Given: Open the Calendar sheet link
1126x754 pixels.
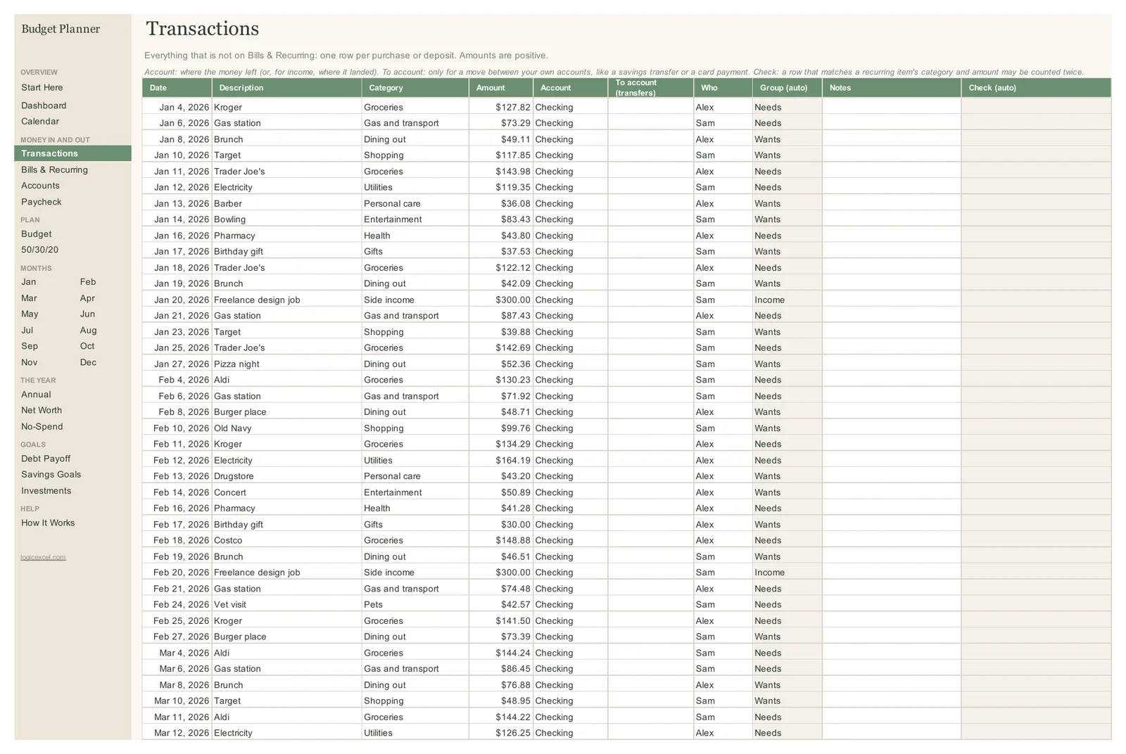Looking at the screenshot, I should pyautogui.click(x=40, y=122).
